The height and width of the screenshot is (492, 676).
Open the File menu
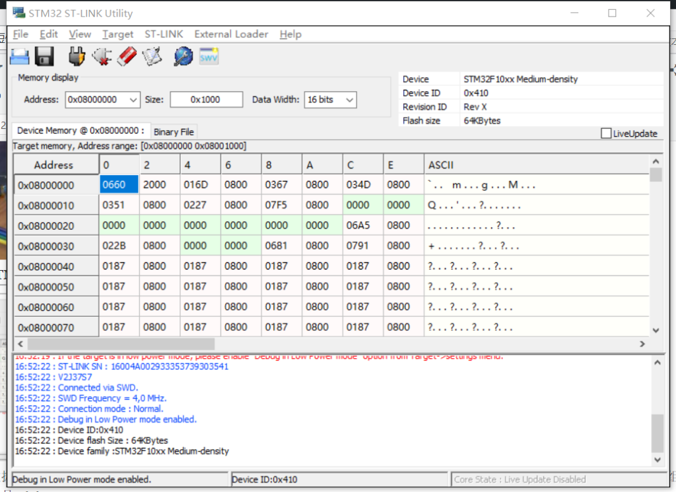20,34
